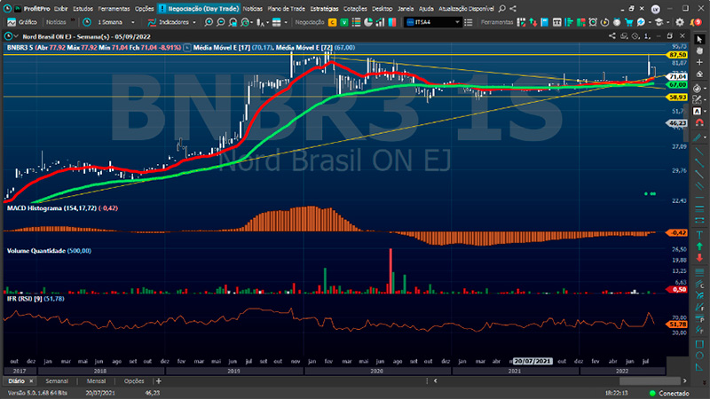
Task: Expand the graduation cap dropdown arrow
Action: [x=668, y=22]
